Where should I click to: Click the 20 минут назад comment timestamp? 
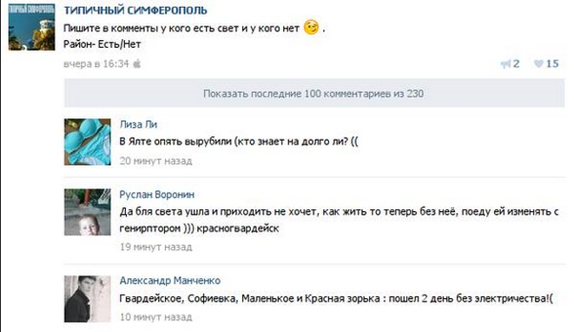(x=155, y=161)
